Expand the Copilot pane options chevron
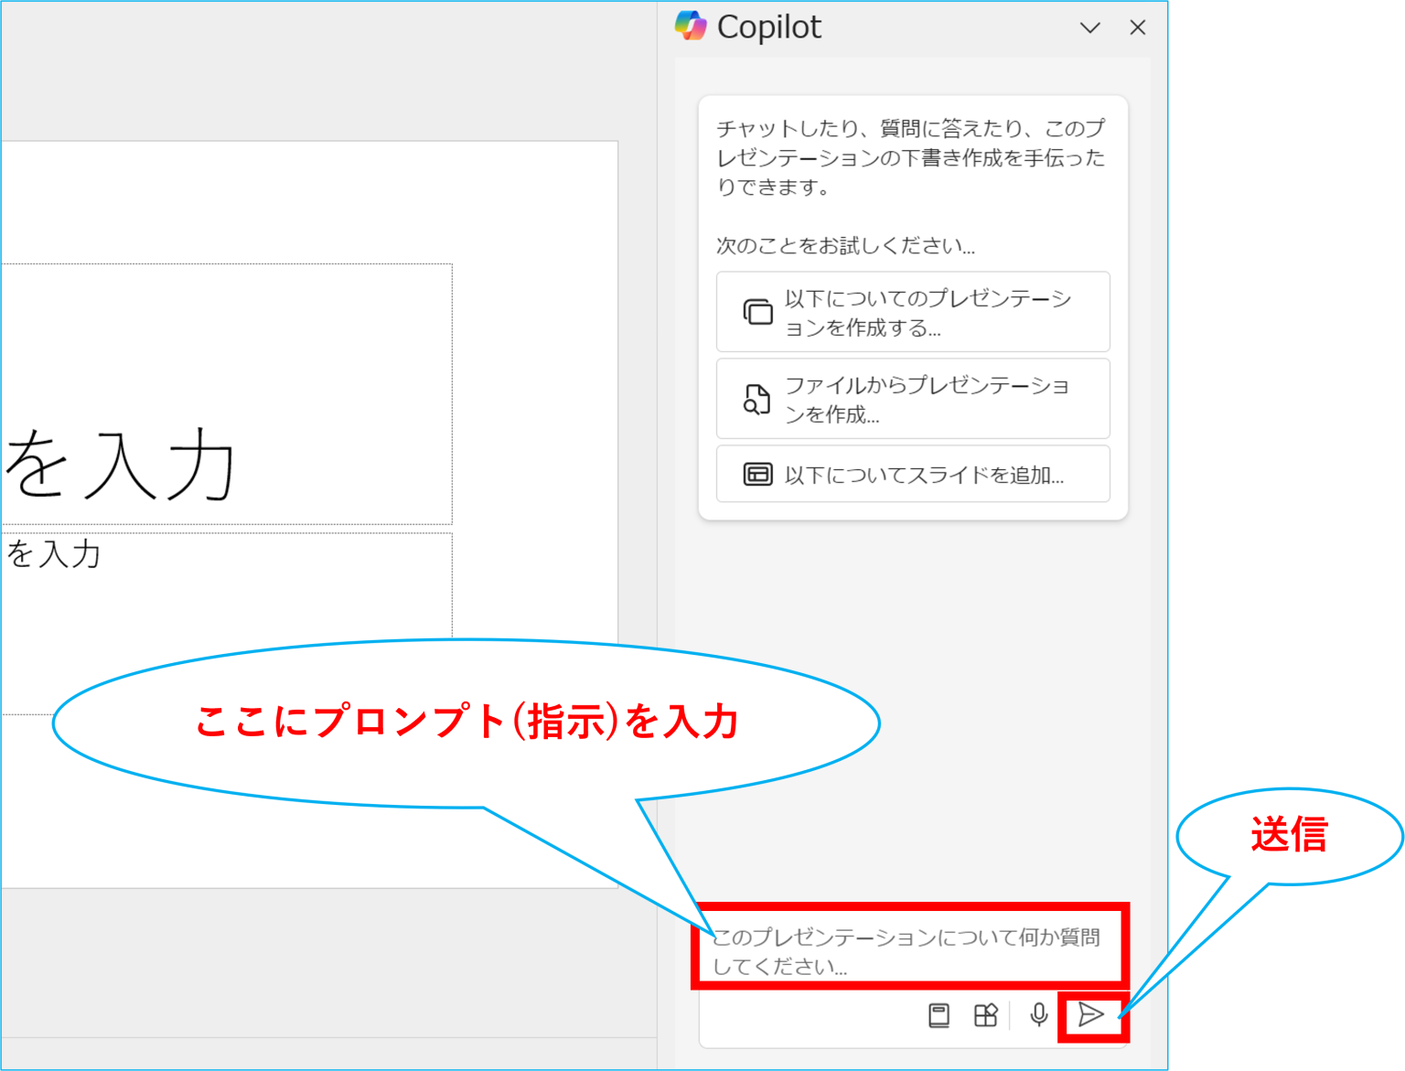The image size is (1405, 1071). (x=1090, y=27)
